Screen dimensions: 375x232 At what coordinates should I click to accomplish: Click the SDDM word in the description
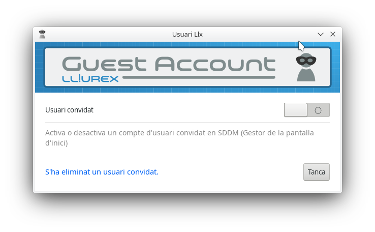click(x=228, y=133)
